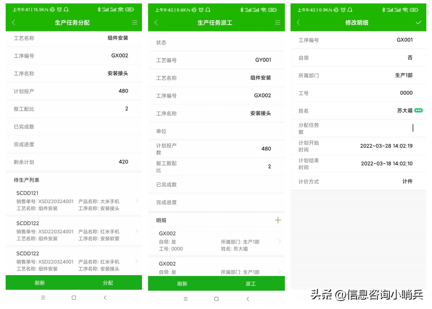Viewport: 432px width, 309px height.
Task: Select 报工配比 value 2 on 生产任务分配
Action: tap(127, 109)
